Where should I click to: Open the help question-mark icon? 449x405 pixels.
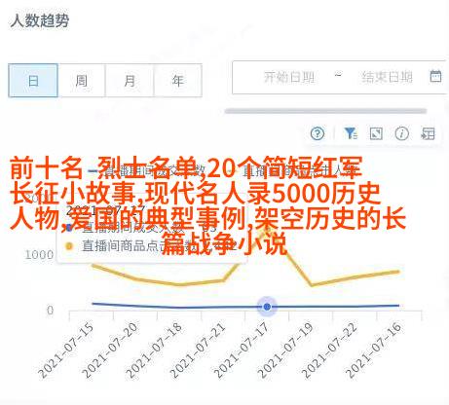coord(318,133)
